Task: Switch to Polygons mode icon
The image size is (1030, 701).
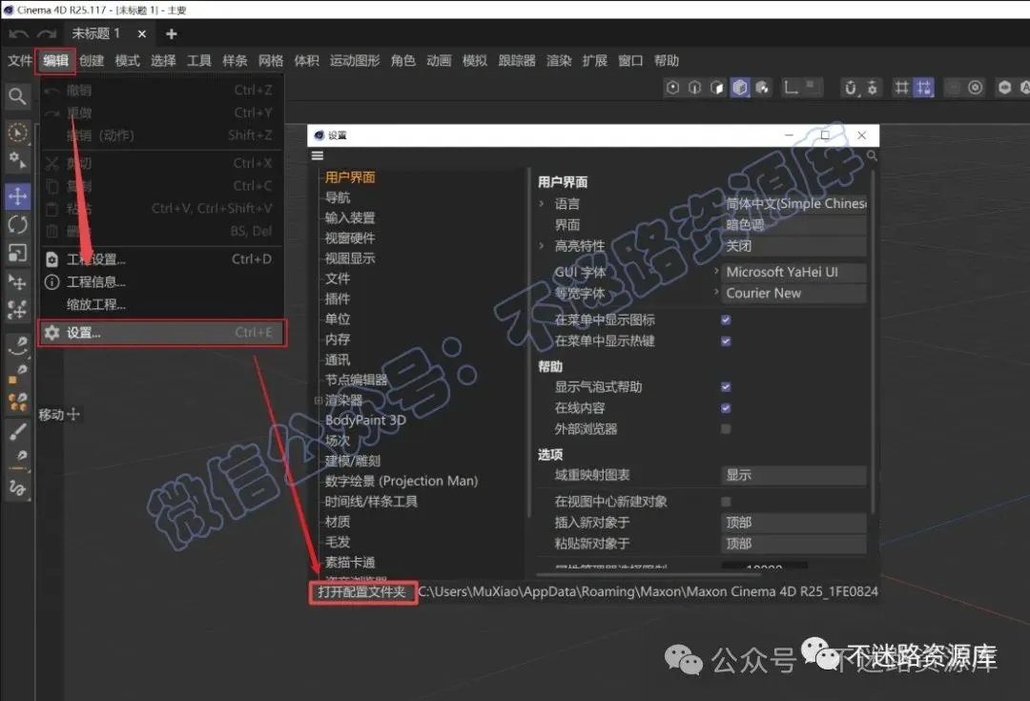Action: point(717,88)
